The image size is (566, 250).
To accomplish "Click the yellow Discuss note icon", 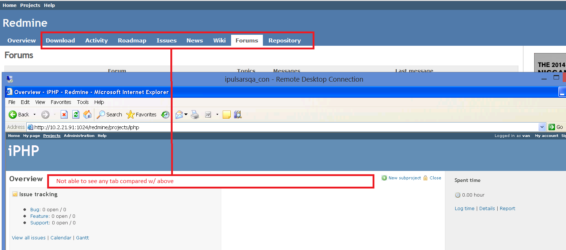I will [x=227, y=115].
